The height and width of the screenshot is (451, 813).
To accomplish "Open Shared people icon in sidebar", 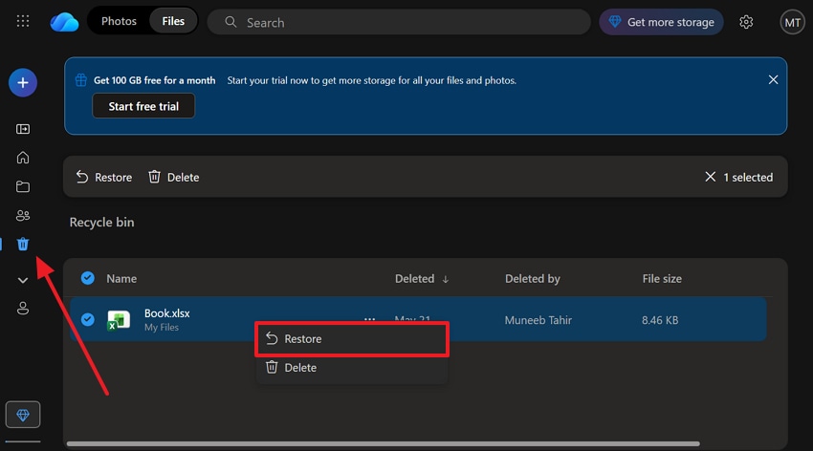I will click(23, 215).
